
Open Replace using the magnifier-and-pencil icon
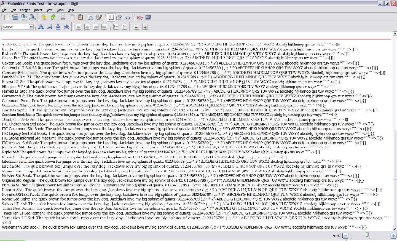tap(99, 17)
